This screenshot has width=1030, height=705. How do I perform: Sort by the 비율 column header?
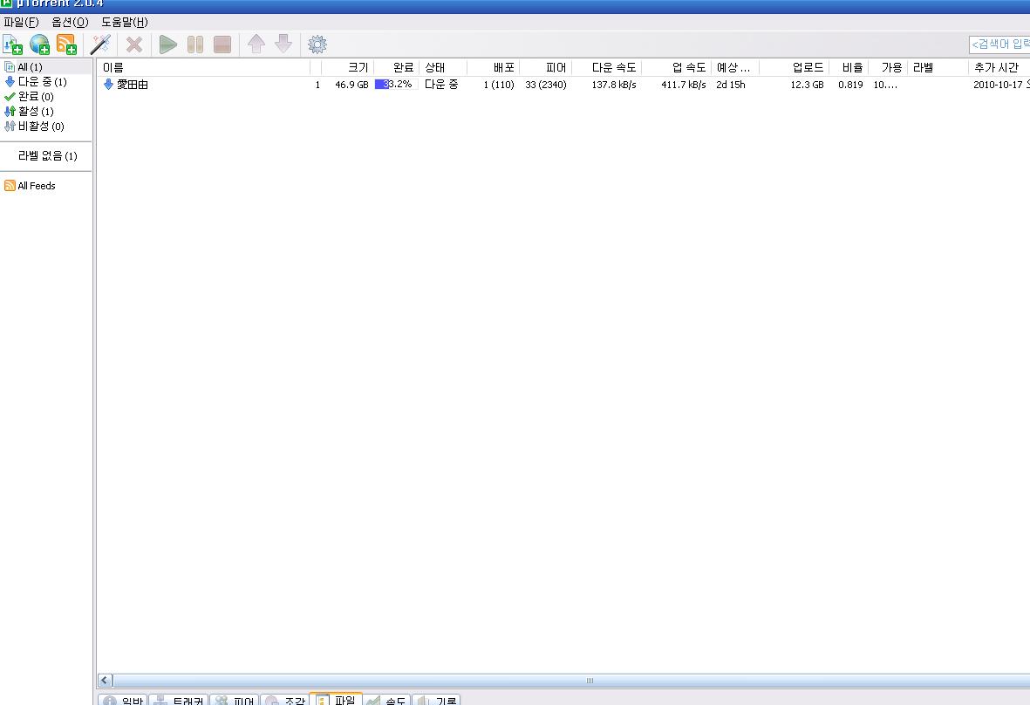tap(849, 68)
